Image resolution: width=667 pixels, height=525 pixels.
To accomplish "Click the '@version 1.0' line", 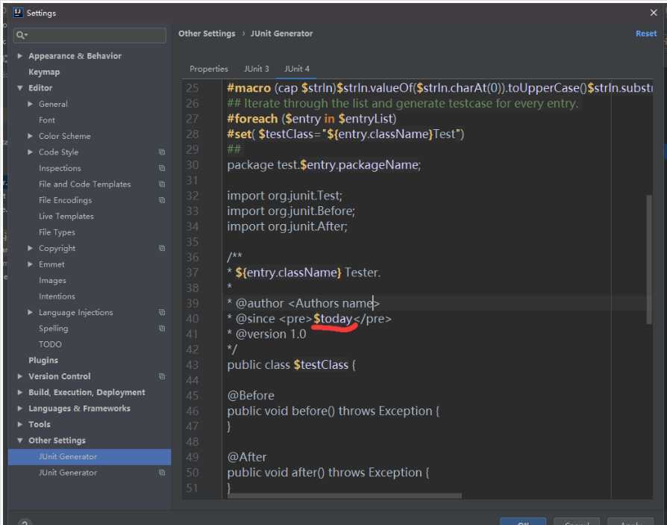I will pyautogui.click(x=266, y=335).
